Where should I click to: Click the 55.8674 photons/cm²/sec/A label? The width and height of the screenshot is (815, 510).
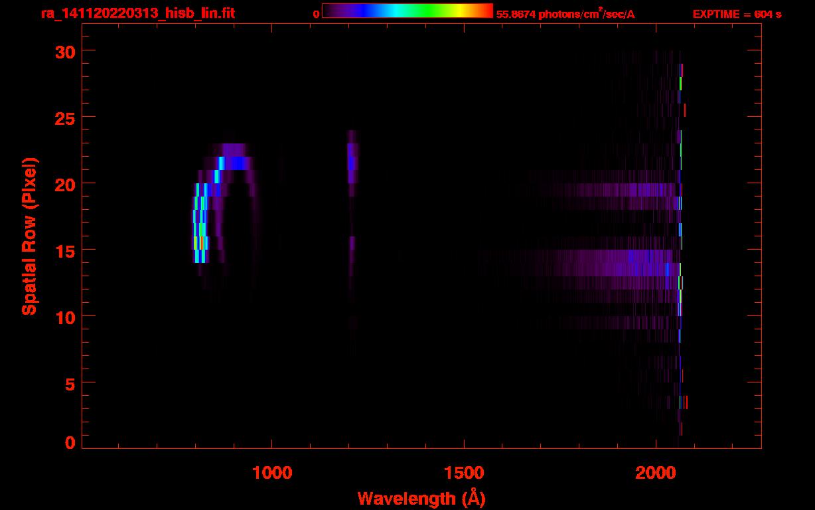coord(565,13)
